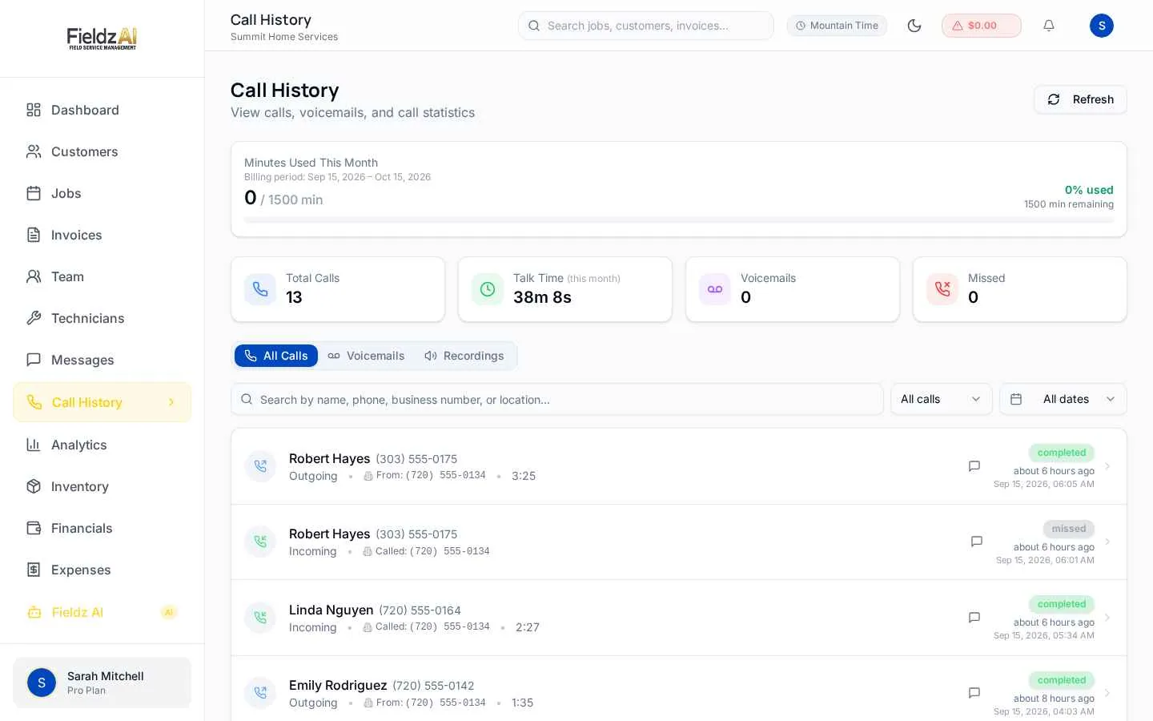1153x721 pixels.
Task: Expand Emily Rodriguez call chevron
Action: coord(1108,693)
